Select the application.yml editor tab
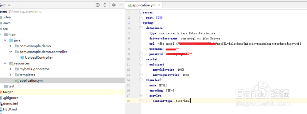The image size is (307, 114). (144, 5)
